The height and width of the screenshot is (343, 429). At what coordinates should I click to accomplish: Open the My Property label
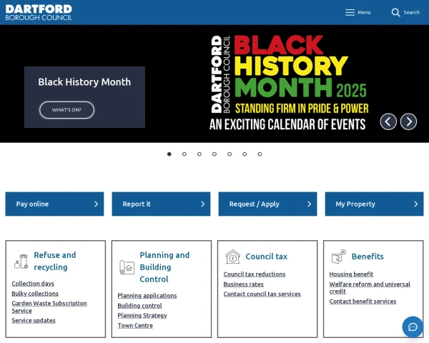tap(355, 204)
